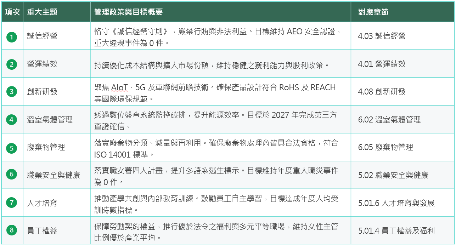The height and width of the screenshot is (245, 456).
Task: Open chapter 4.01 營運績效 reference
Action: [x=382, y=64]
